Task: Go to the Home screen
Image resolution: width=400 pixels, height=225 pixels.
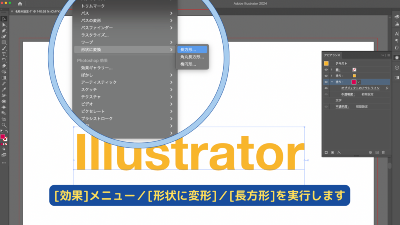Action: (x=20, y=4)
